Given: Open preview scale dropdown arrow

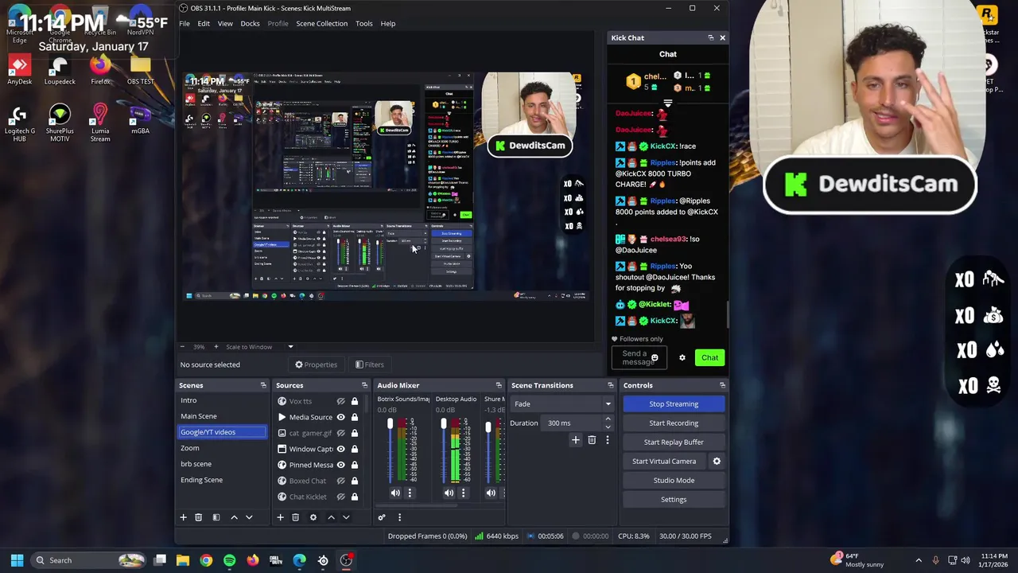Looking at the screenshot, I should 290,347.
